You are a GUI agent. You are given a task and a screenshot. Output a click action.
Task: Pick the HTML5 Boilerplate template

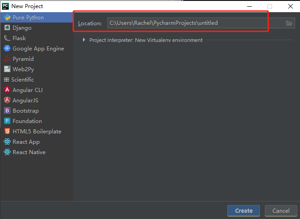click(37, 131)
